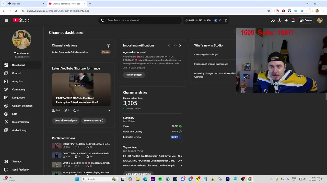Screen dimensions: 327x183
Task: Reload the page in Chrome
Action: [16, 11]
